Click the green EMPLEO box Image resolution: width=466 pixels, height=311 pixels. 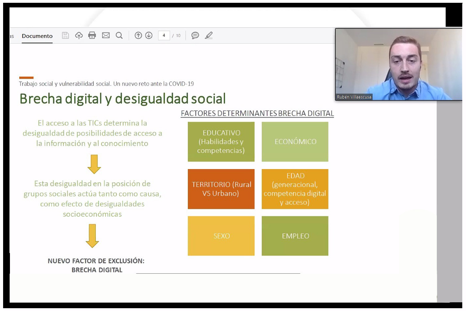tap(295, 236)
